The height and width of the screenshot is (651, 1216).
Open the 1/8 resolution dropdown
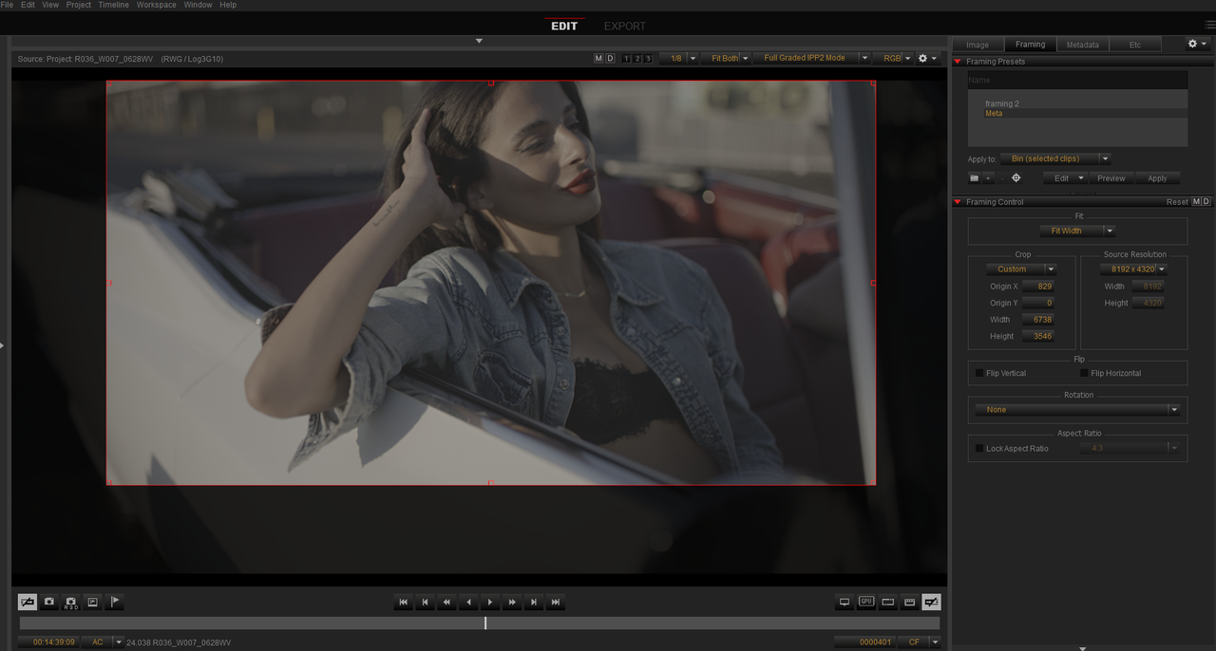pos(680,59)
